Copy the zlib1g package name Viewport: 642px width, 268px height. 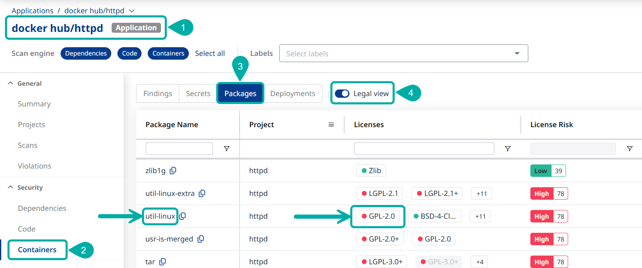173,171
